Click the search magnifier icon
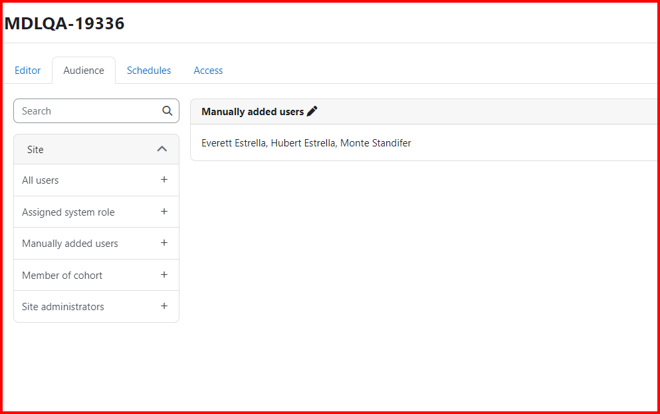The width and height of the screenshot is (660, 414). [x=167, y=111]
